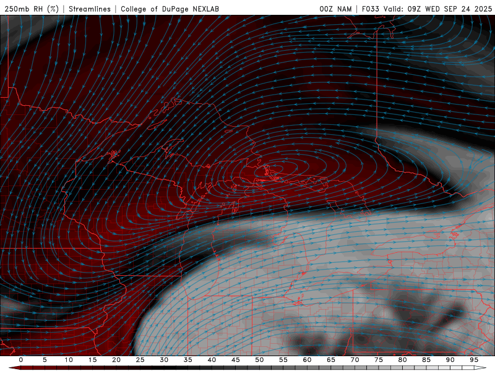495x371 pixels.
Task: Click the colorbar label "15"
Action: [x=92, y=360]
